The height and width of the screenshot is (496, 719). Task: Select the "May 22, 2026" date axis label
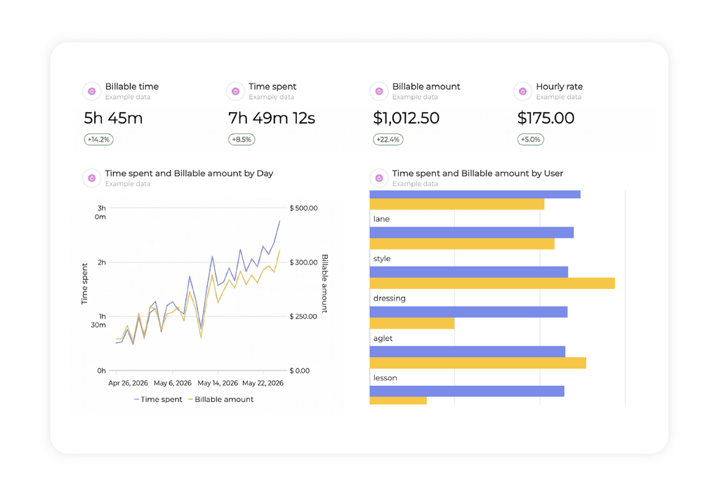pos(263,383)
